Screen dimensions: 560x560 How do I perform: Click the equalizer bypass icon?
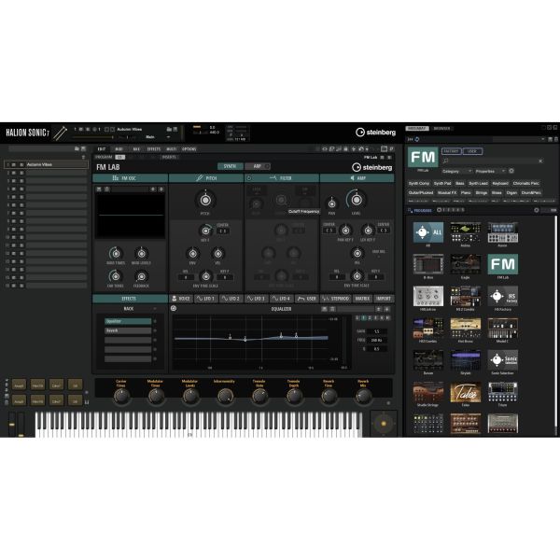174,308
